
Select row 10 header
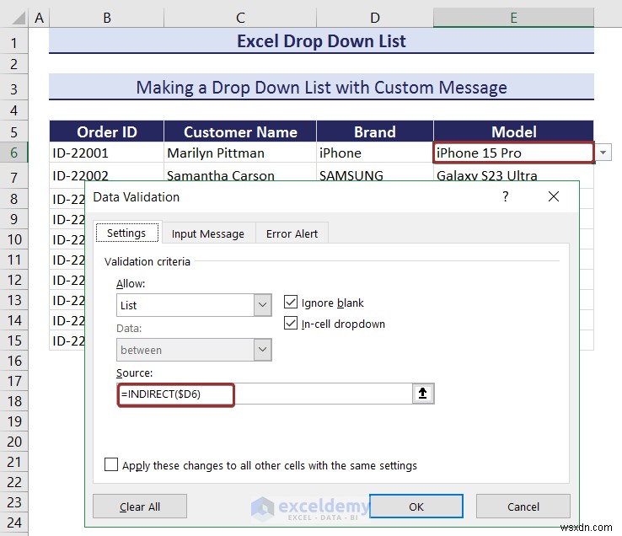click(13, 239)
